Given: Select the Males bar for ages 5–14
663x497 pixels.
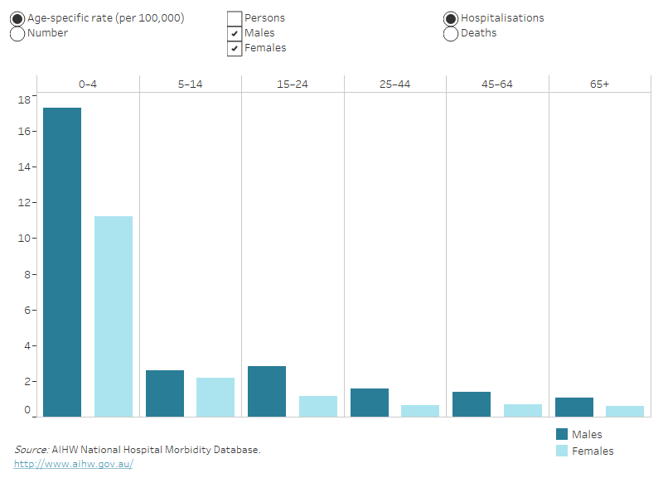Looking at the screenshot, I should (x=165, y=393).
